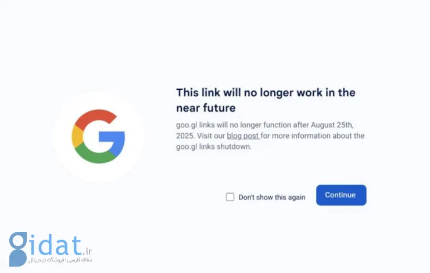The image size is (430, 273).
Task: Open the blog post link
Action: [x=243, y=136]
